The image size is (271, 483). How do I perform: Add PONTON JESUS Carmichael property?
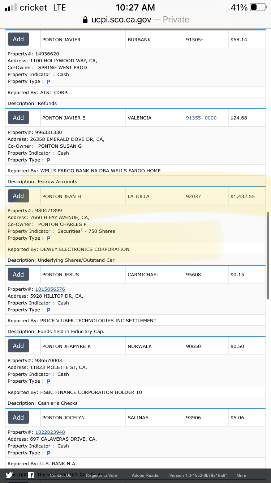click(x=18, y=274)
